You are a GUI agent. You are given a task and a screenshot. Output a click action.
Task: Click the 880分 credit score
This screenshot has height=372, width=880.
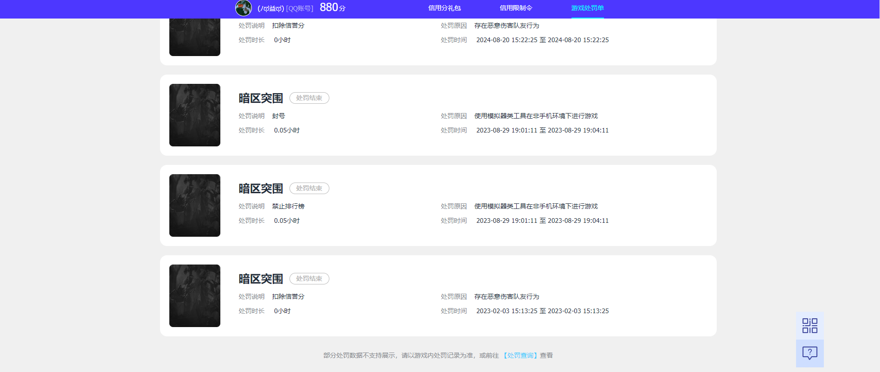click(333, 7)
